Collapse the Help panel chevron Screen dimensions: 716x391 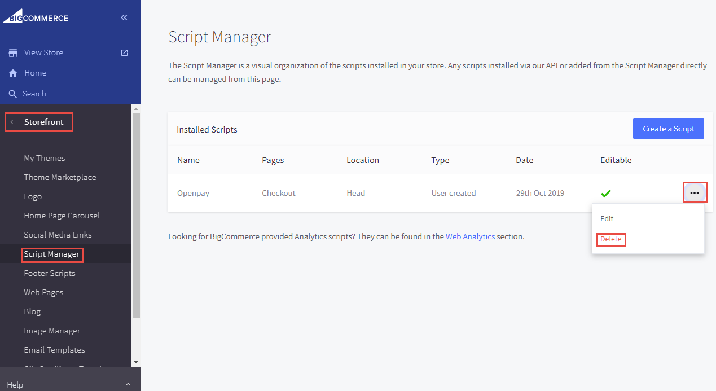[128, 384]
